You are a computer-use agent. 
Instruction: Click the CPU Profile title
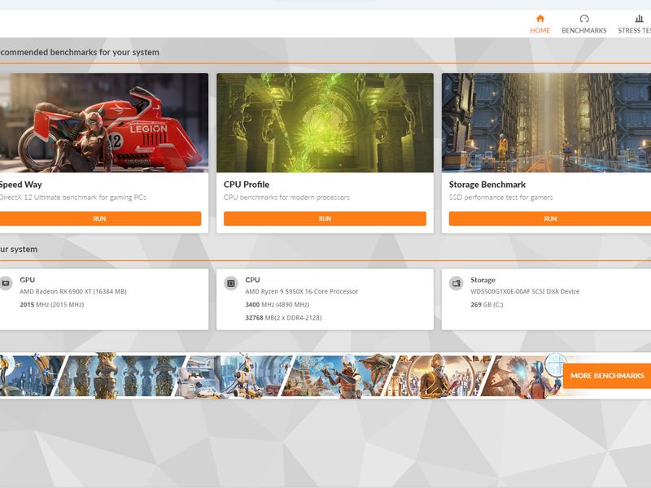point(247,185)
